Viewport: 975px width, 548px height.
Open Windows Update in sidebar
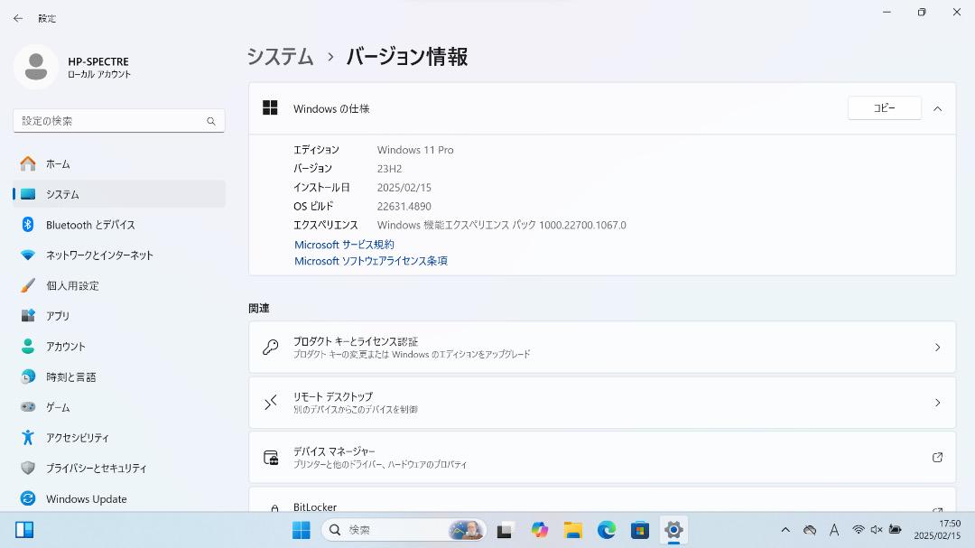119,499
